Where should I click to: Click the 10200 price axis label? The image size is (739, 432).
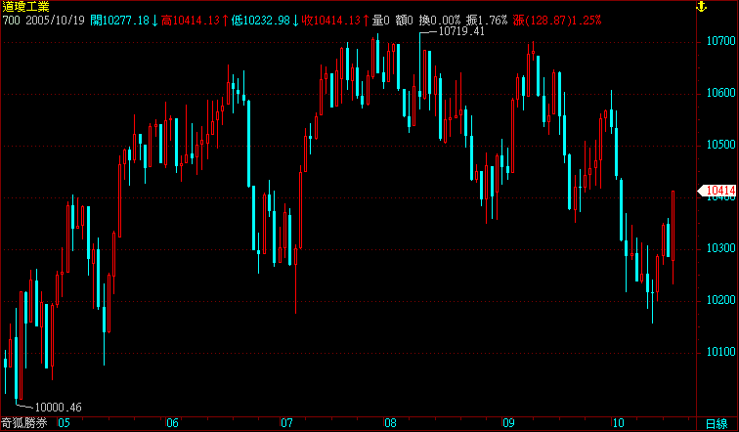click(x=720, y=301)
